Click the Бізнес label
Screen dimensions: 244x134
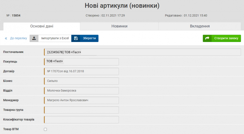(8, 81)
